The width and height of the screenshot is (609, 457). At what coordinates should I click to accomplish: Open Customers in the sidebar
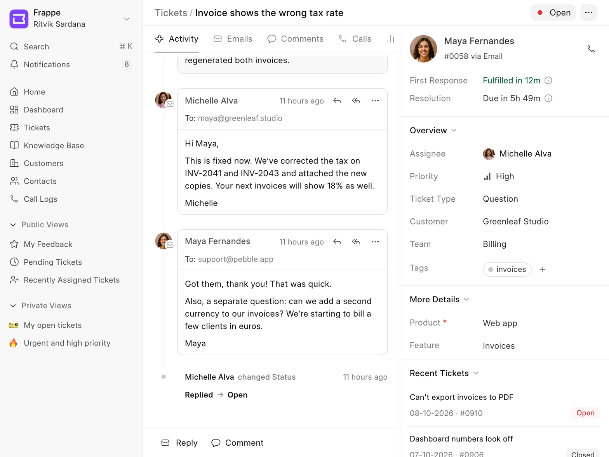tap(71, 163)
